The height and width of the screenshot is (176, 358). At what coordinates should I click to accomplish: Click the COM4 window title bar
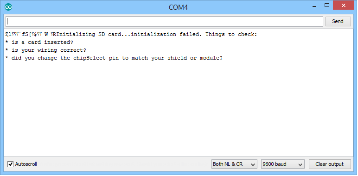[x=178, y=7]
